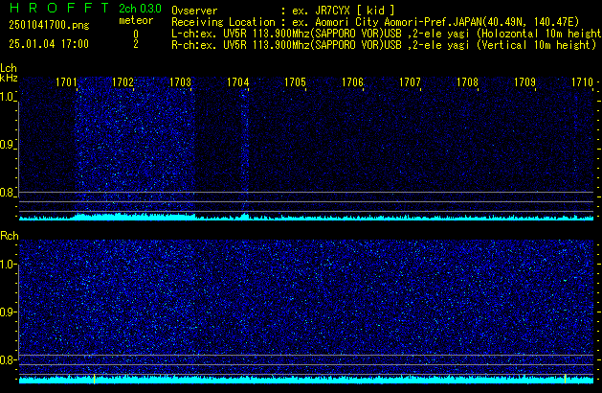This screenshot has height=393, width=602.
Task: Click the 1703 time marker
Action: point(181,82)
